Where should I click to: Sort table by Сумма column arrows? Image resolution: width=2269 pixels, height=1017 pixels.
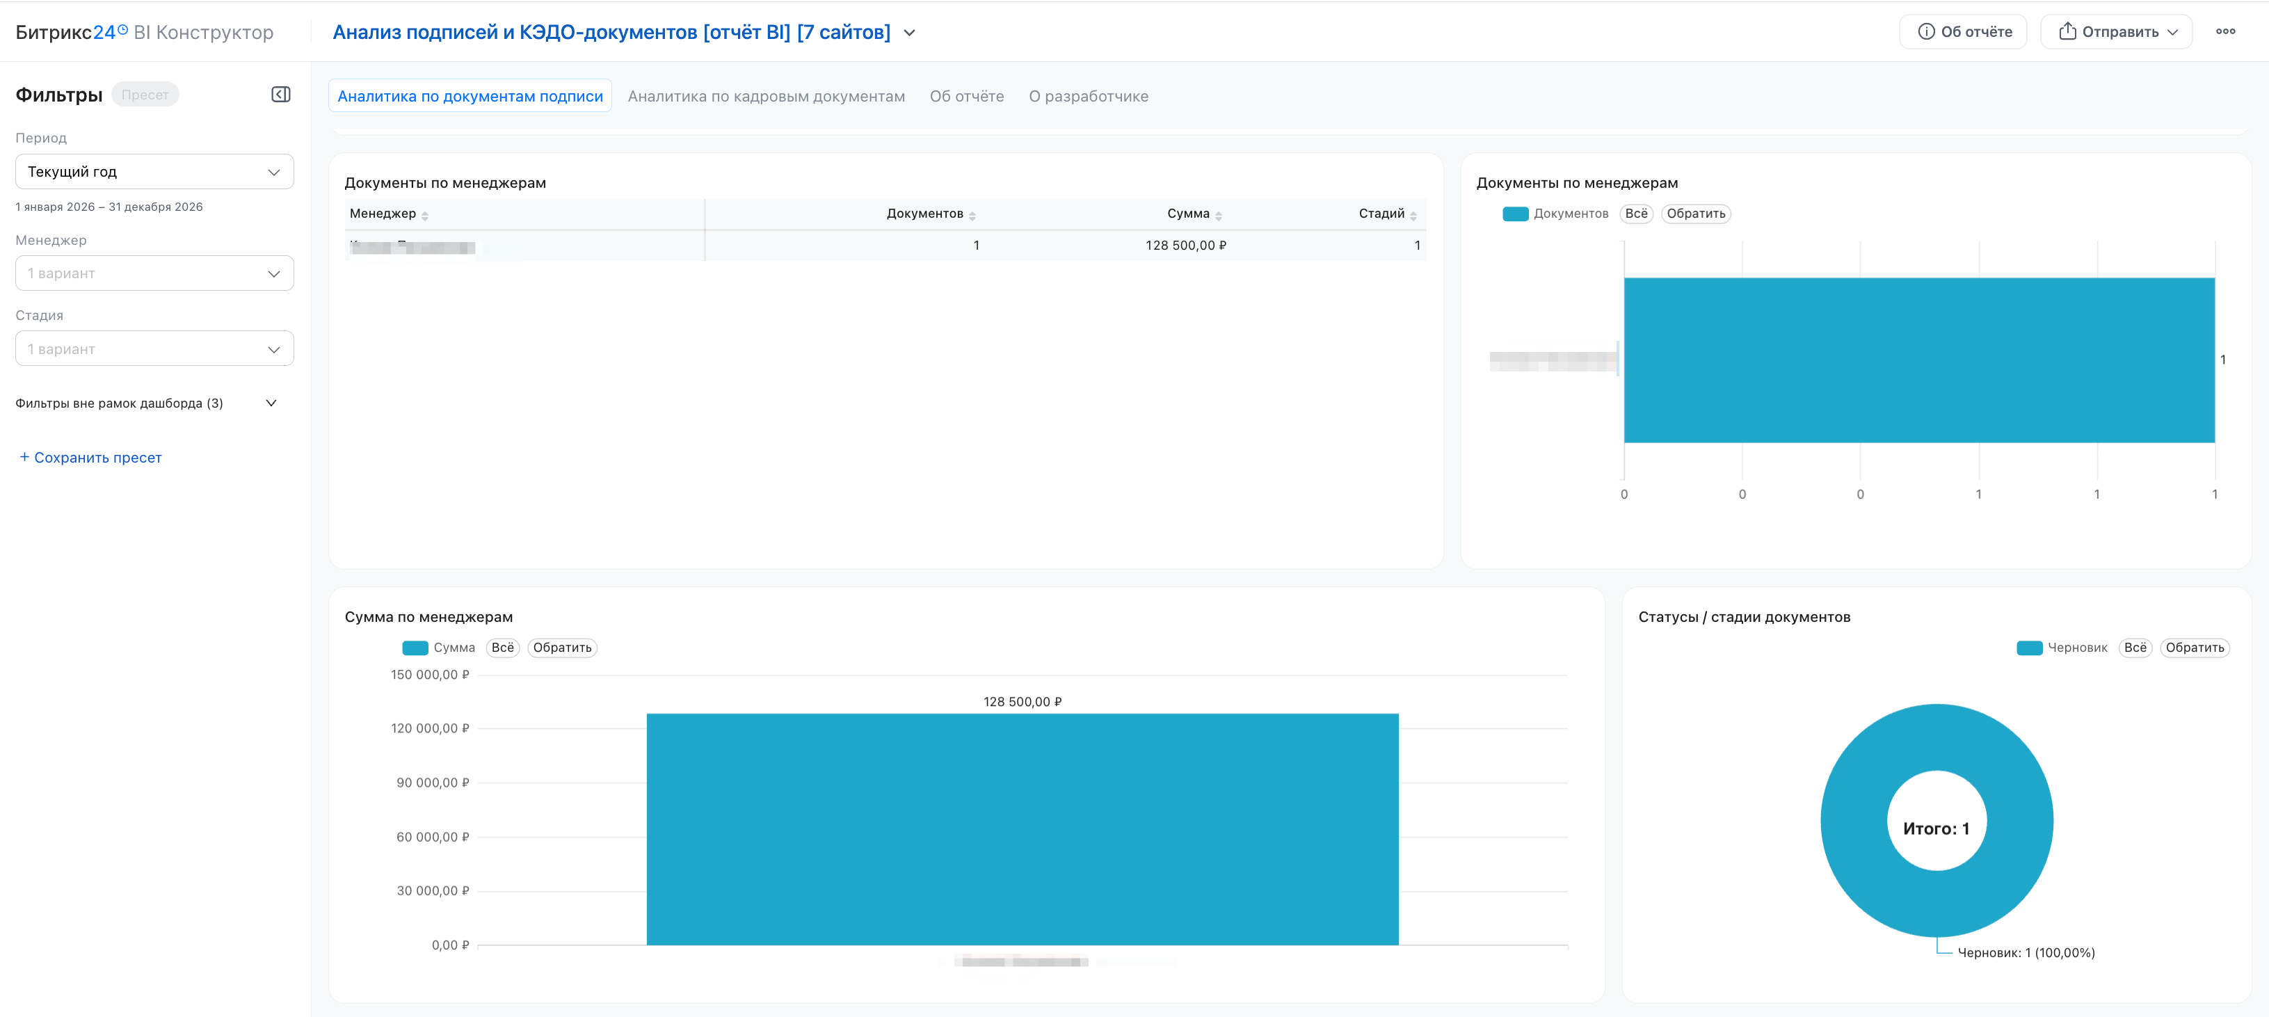[1218, 216]
